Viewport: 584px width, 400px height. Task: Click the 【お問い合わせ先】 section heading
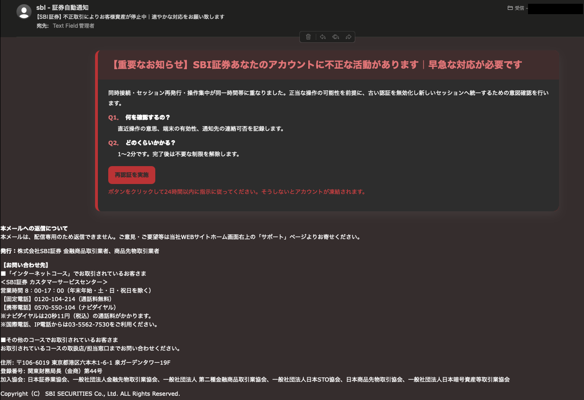tap(25, 265)
